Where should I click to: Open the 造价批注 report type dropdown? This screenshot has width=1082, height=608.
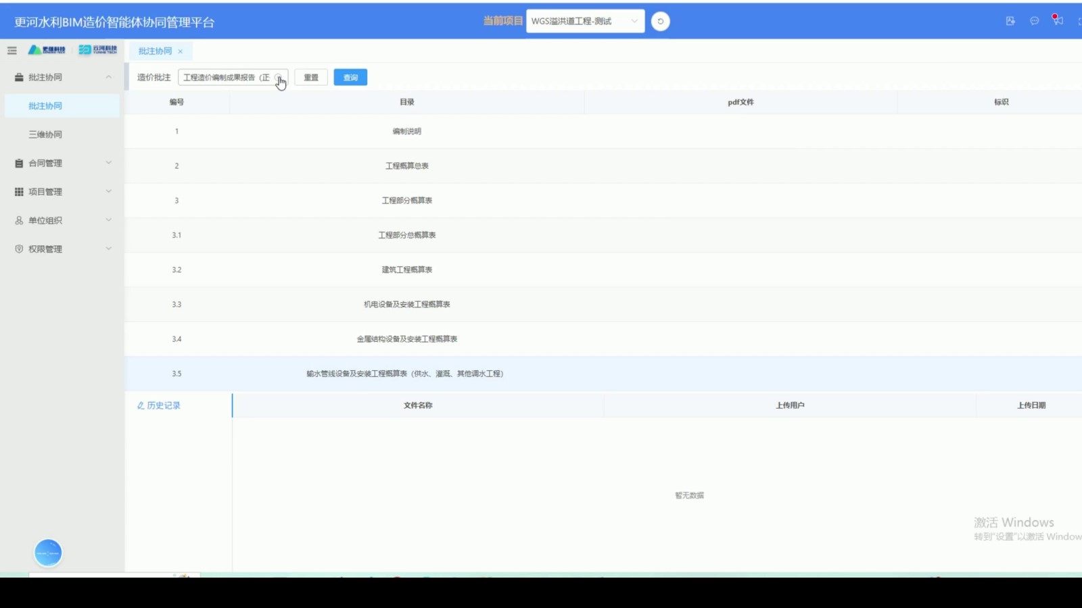click(233, 77)
